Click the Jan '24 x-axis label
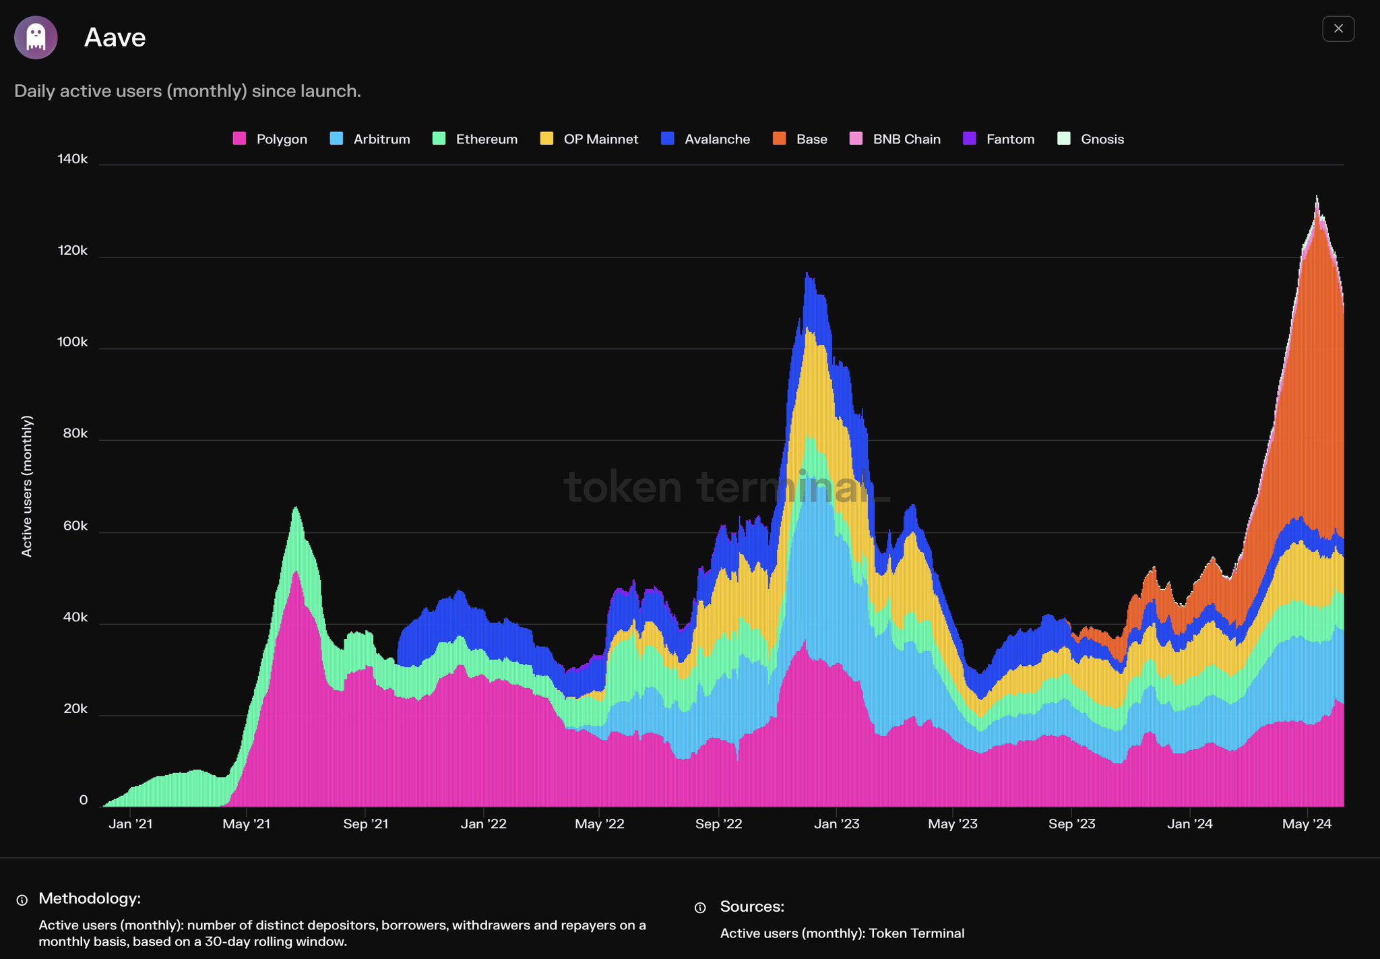 point(1190,824)
